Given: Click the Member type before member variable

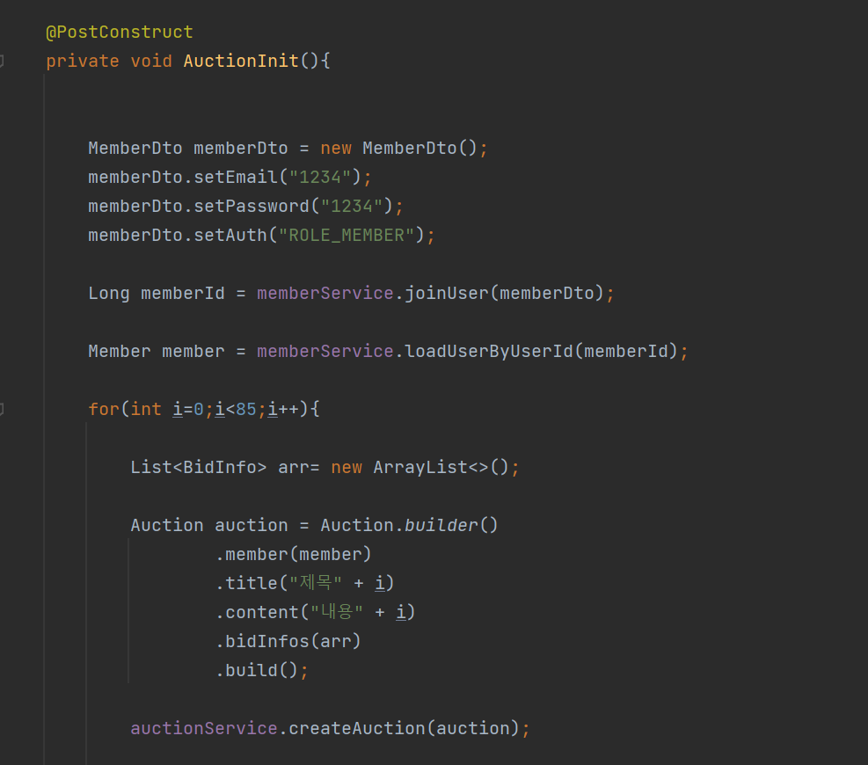Looking at the screenshot, I should (120, 352).
